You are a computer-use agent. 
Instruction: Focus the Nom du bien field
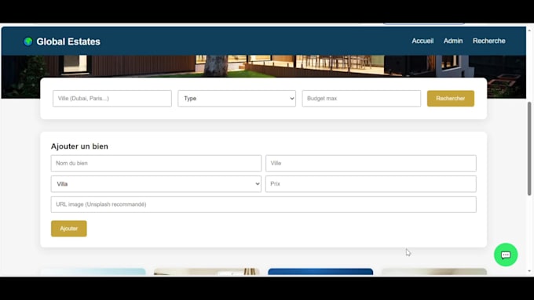[x=156, y=164]
